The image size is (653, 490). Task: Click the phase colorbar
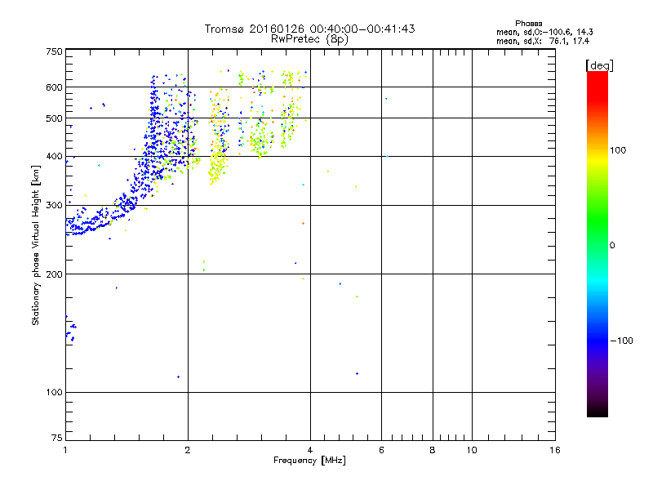[x=597, y=243]
